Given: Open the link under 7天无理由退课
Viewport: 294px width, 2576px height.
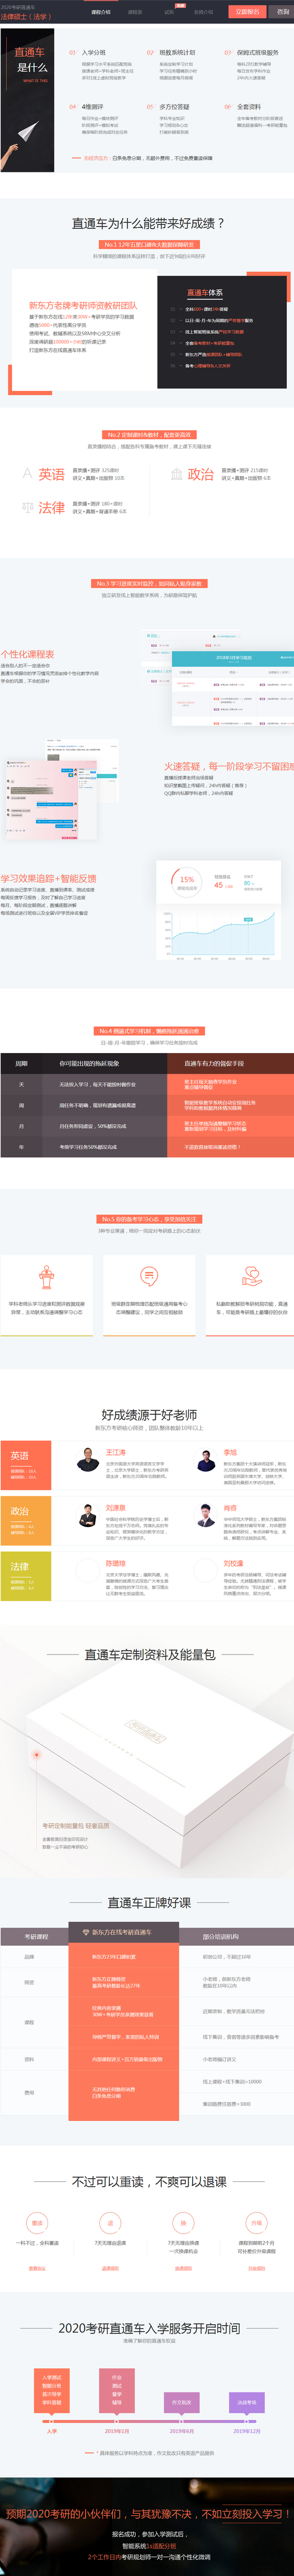Looking at the screenshot, I should click(x=110, y=2269).
